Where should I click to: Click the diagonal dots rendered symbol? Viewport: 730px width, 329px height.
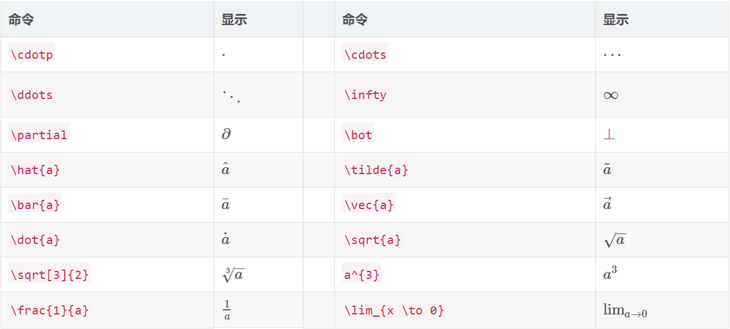click(231, 95)
